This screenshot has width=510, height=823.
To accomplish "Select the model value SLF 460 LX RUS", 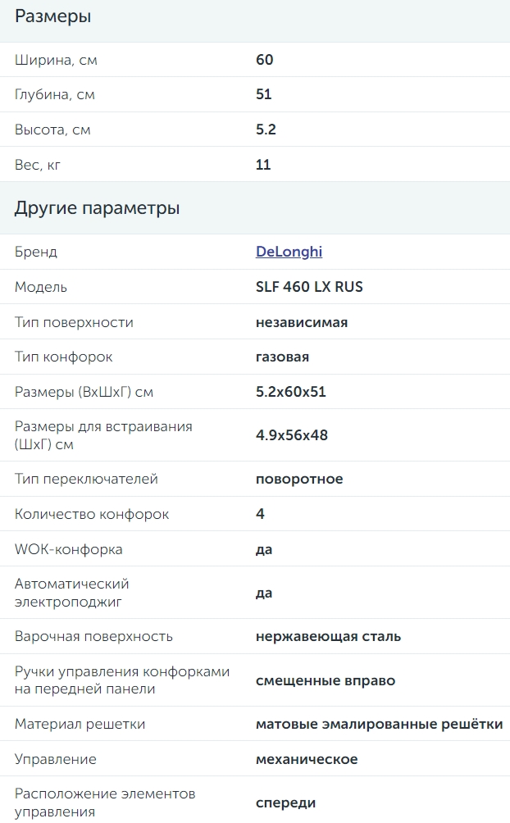I will (309, 287).
